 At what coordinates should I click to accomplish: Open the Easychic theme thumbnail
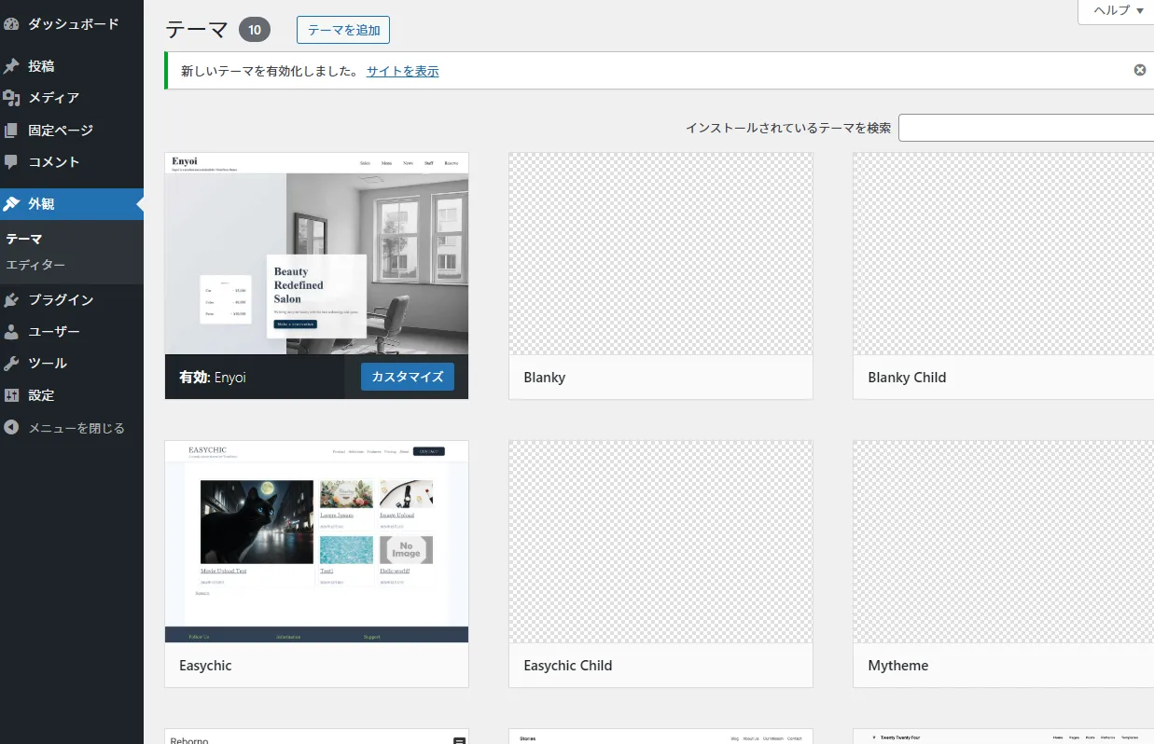(316, 542)
